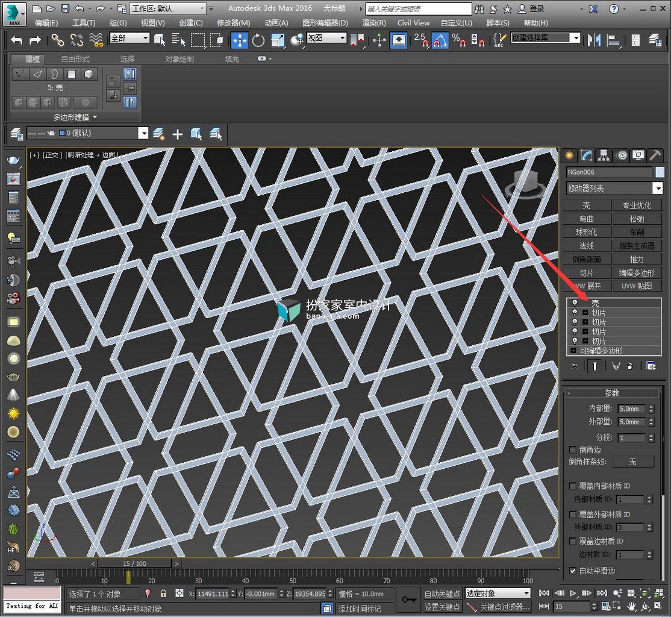Open the Motion command panel tab

(622, 155)
